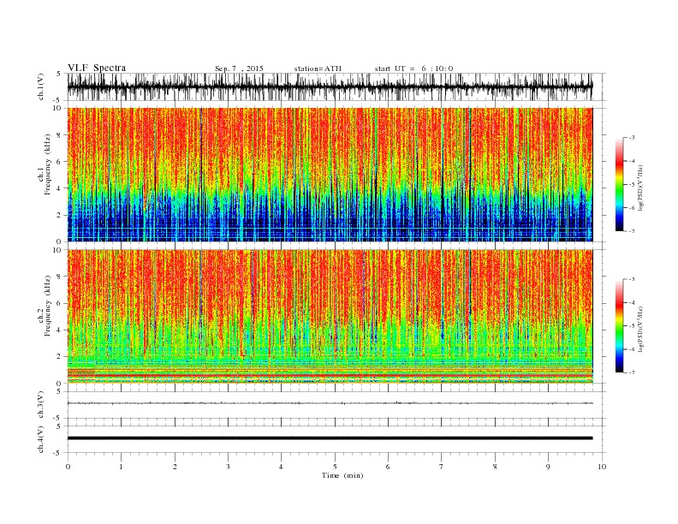Click the ch.1 frequency spectrogram panel
Viewport: 678px width, 524px height.
click(x=330, y=175)
